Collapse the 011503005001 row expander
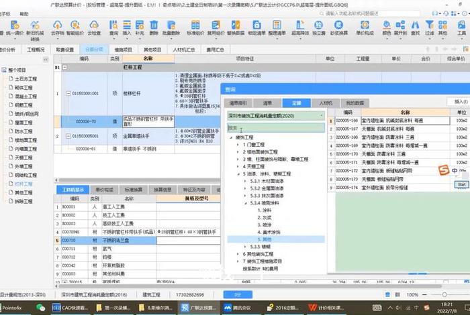 point(68,136)
